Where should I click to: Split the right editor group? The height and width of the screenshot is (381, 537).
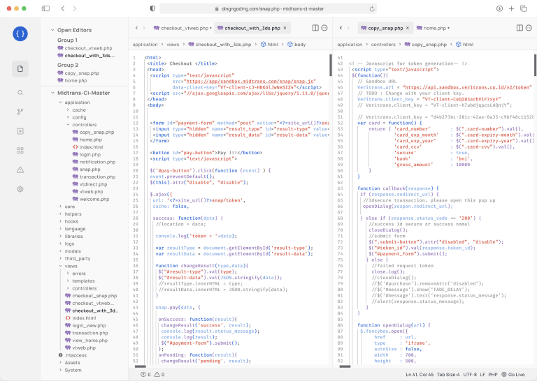click(520, 28)
